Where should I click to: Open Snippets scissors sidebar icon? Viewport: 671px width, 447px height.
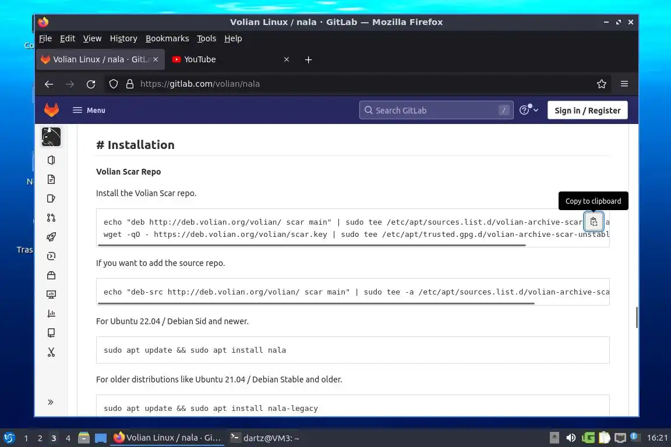coord(51,352)
